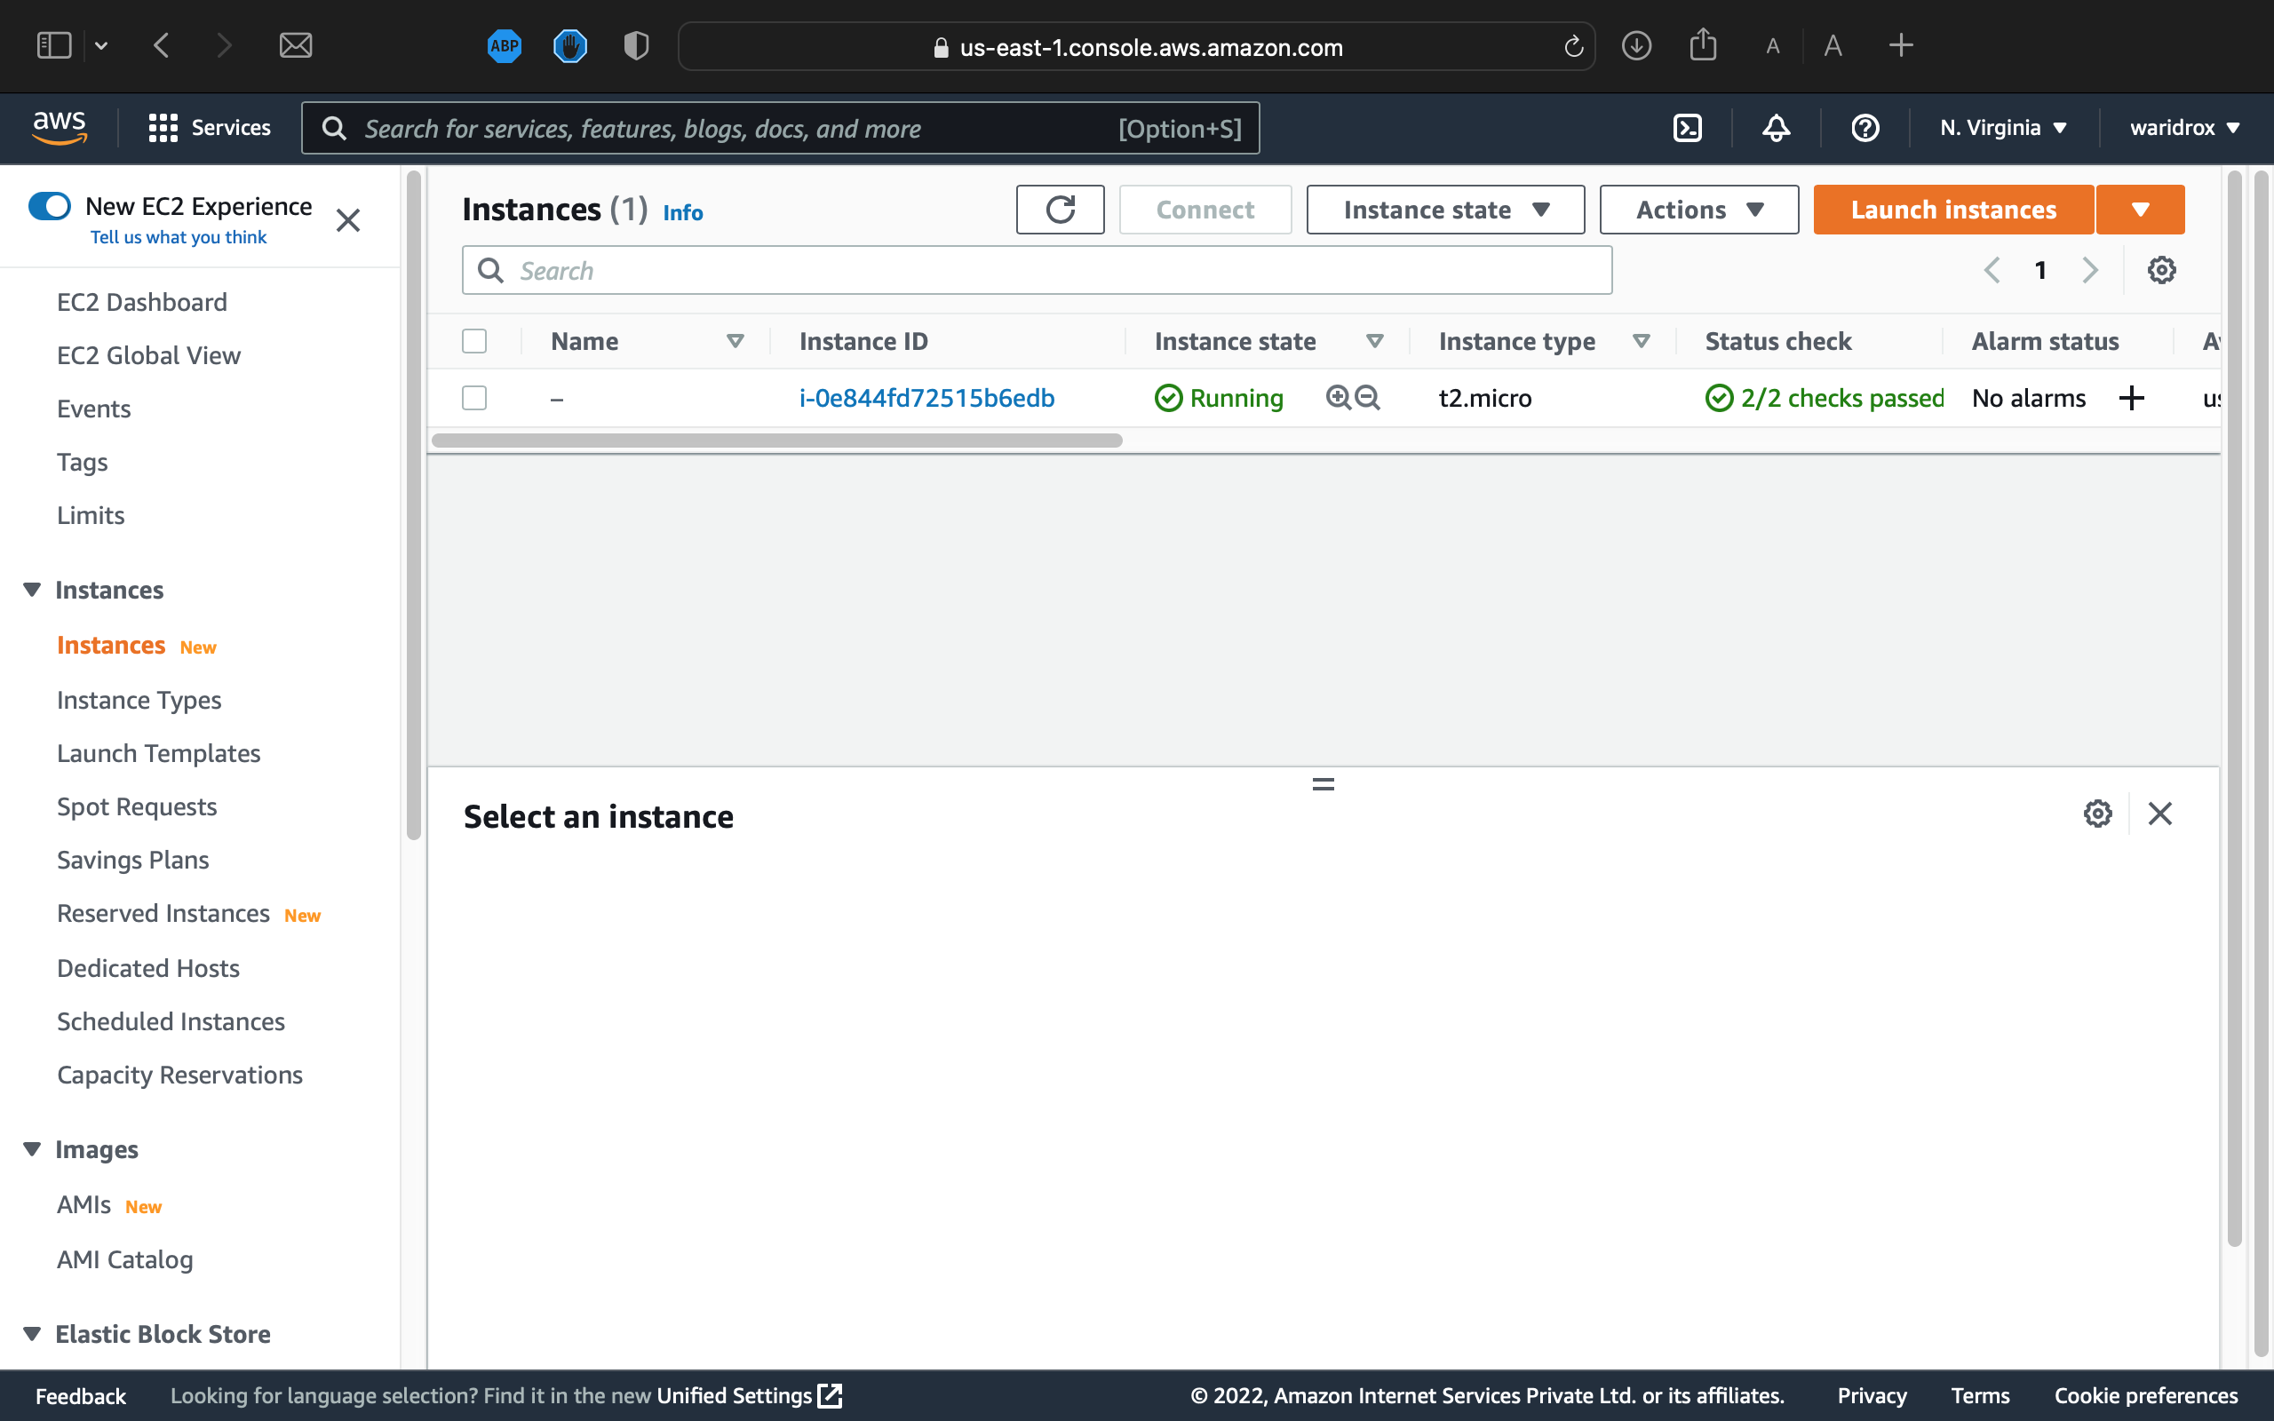2274x1421 pixels.
Task: Open the Services menu
Action: (209, 128)
